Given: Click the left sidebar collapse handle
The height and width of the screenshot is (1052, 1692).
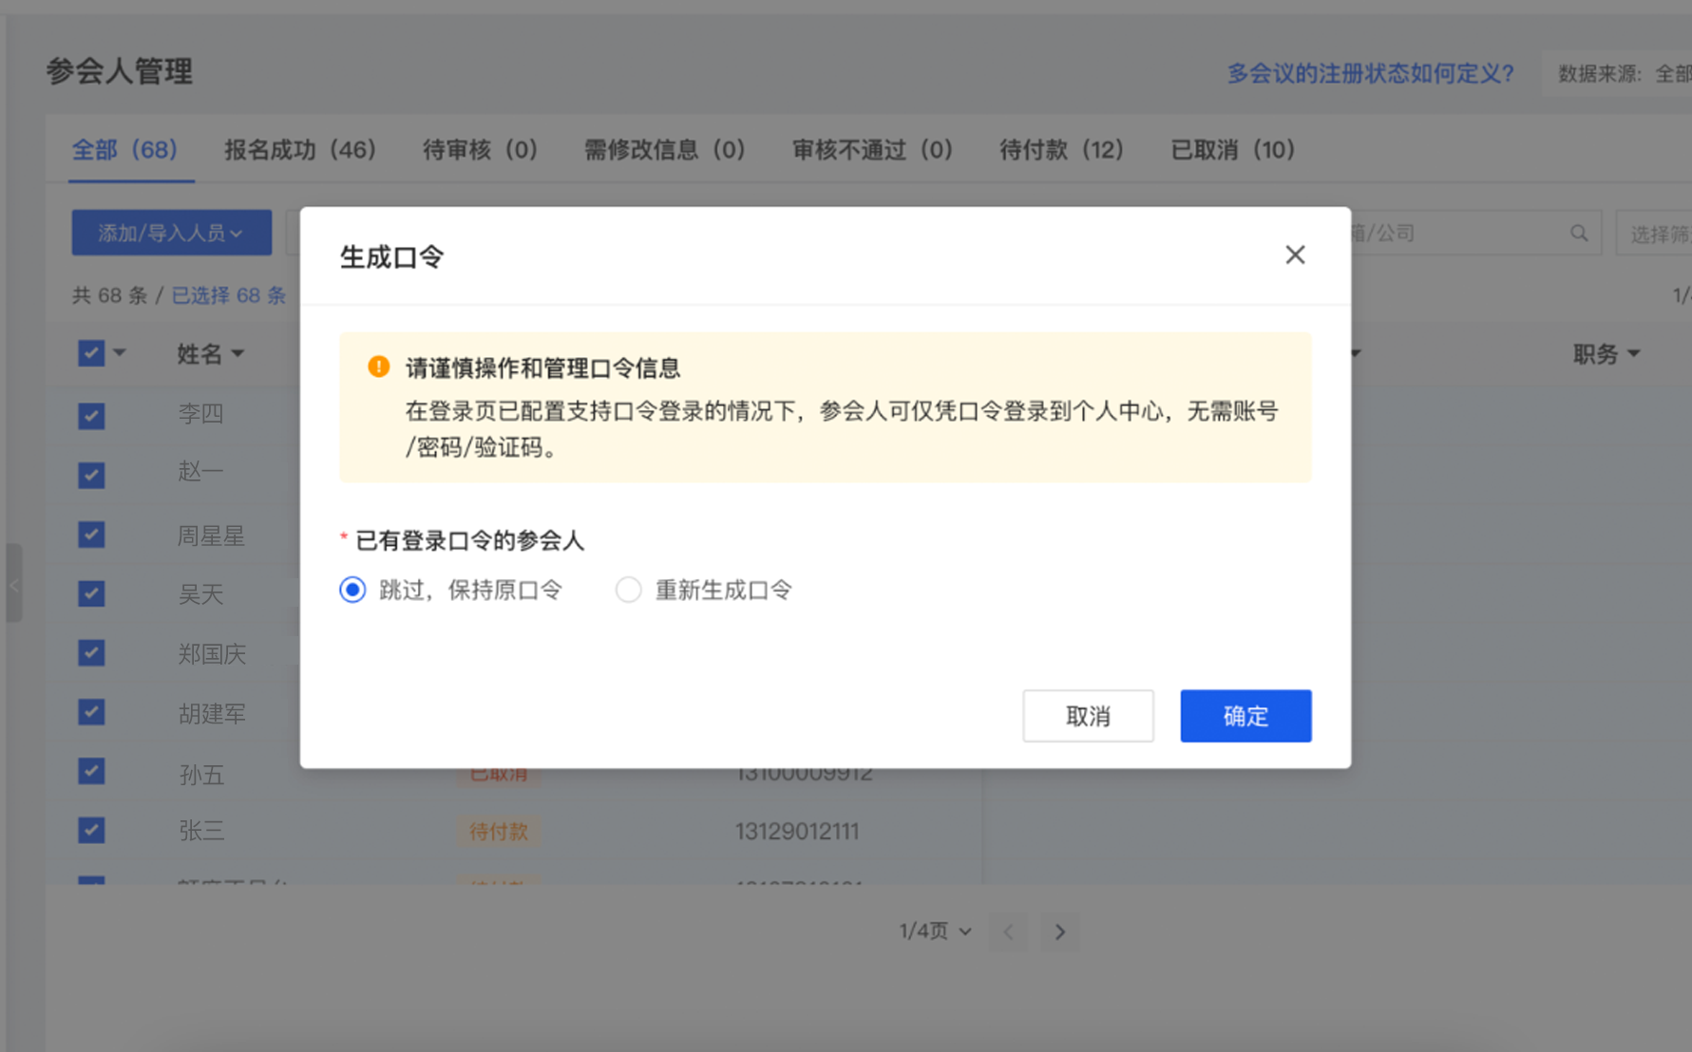Looking at the screenshot, I should pyautogui.click(x=13, y=583).
